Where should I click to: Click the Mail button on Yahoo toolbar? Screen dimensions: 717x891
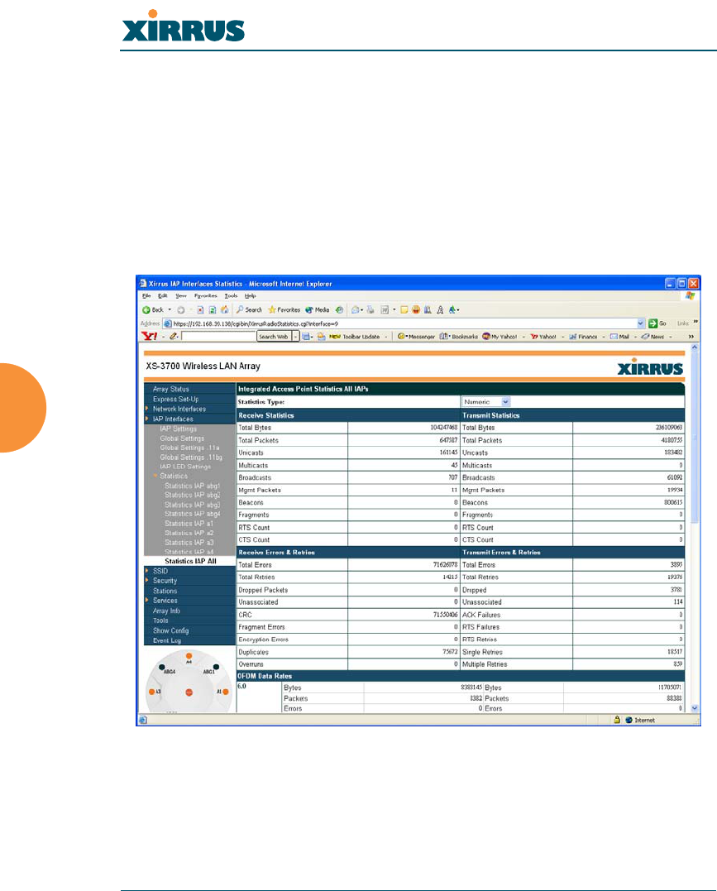(619, 337)
